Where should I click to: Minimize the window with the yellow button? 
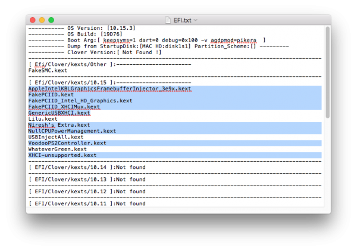tap(42, 20)
